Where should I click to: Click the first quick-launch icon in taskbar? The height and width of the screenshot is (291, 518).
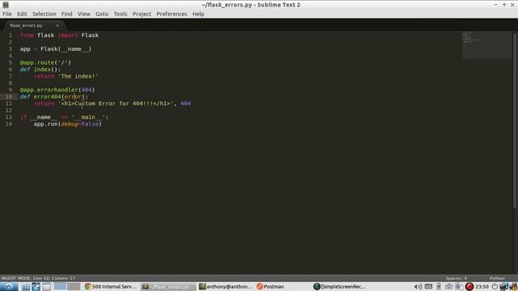tap(26, 287)
